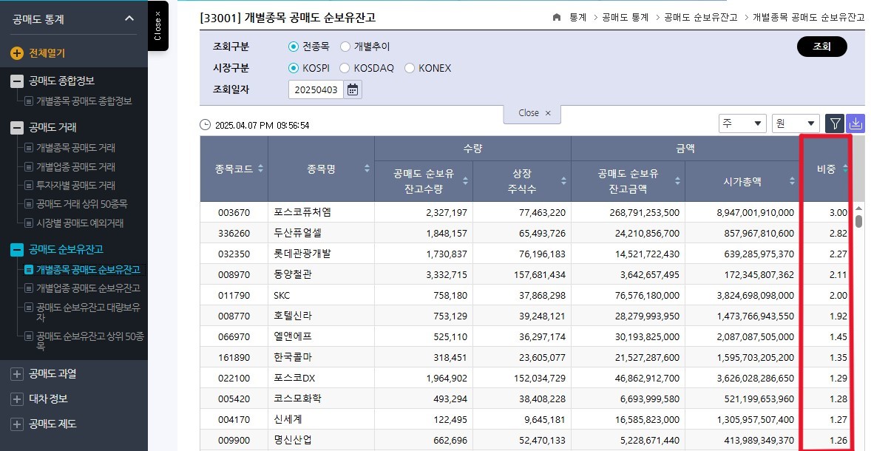Image resolution: width=871 pixels, height=451 pixels.
Task: Click the Close tab under search panel
Action: point(532,113)
